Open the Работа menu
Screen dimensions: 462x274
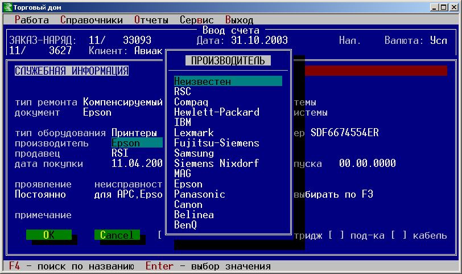coord(32,20)
